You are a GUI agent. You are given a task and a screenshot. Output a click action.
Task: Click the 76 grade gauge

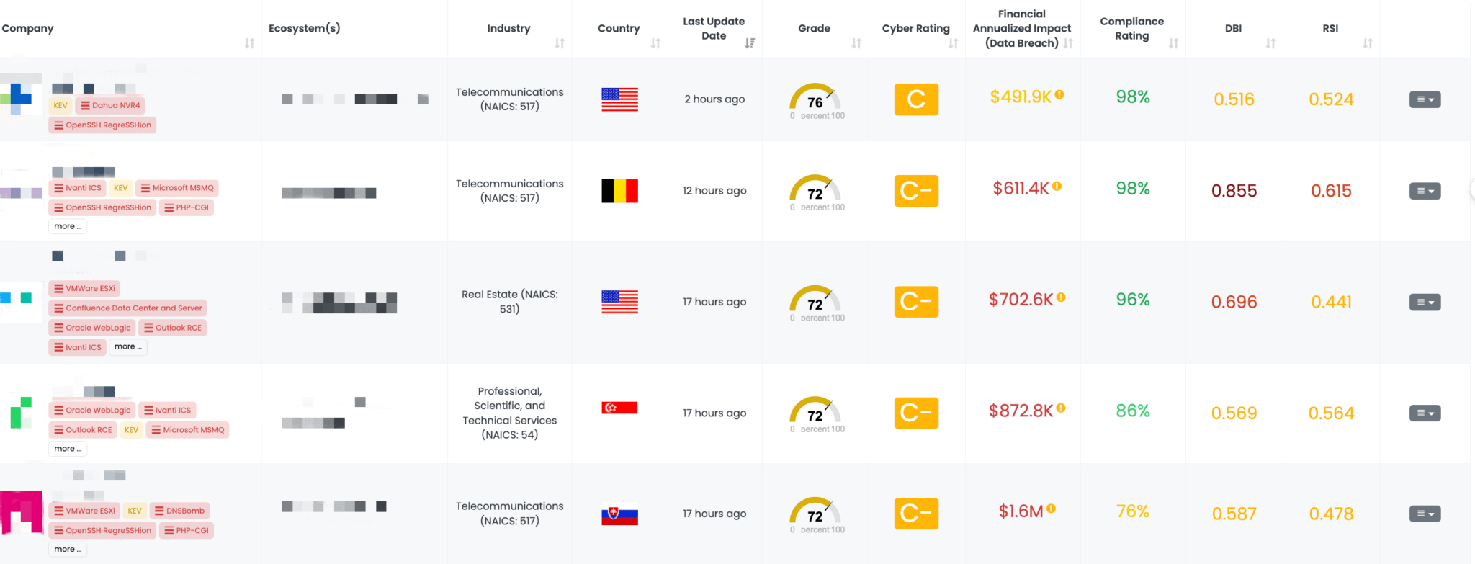coord(815,99)
